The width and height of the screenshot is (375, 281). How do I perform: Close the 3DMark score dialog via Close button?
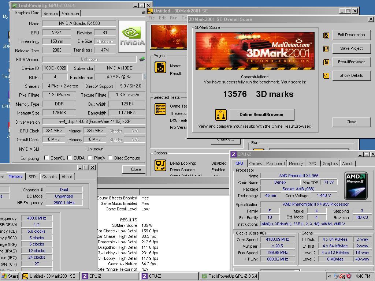coord(351,122)
